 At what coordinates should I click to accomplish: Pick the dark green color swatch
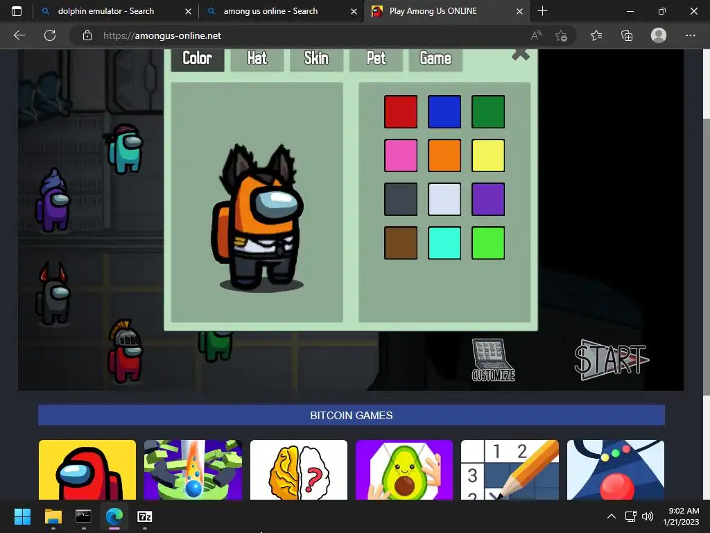click(x=488, y=112)
